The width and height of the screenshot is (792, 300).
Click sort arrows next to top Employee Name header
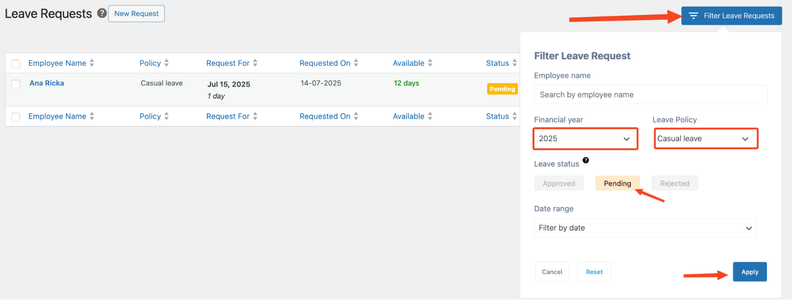point(92,63)
